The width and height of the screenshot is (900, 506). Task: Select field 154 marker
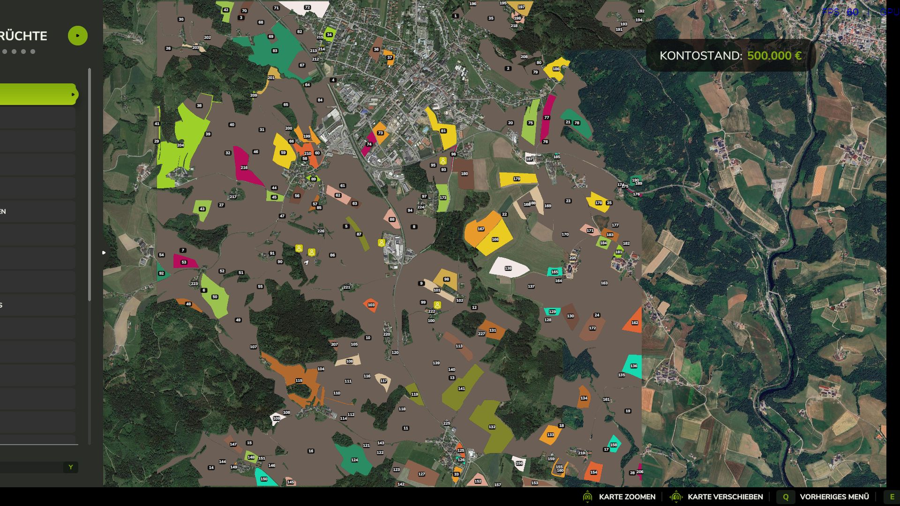(593, 472)
